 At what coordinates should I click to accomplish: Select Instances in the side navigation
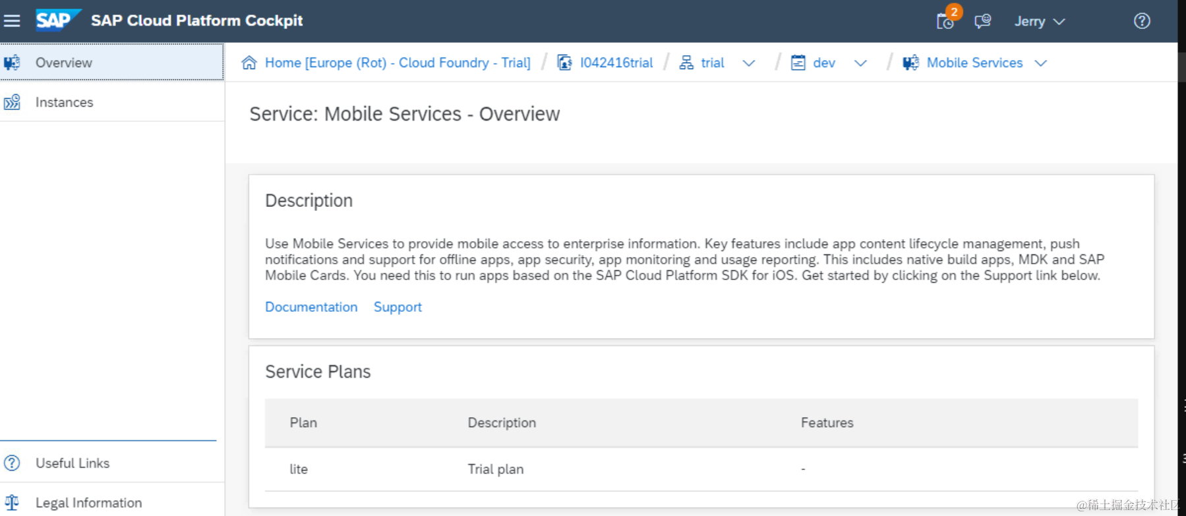coord(65,102)
